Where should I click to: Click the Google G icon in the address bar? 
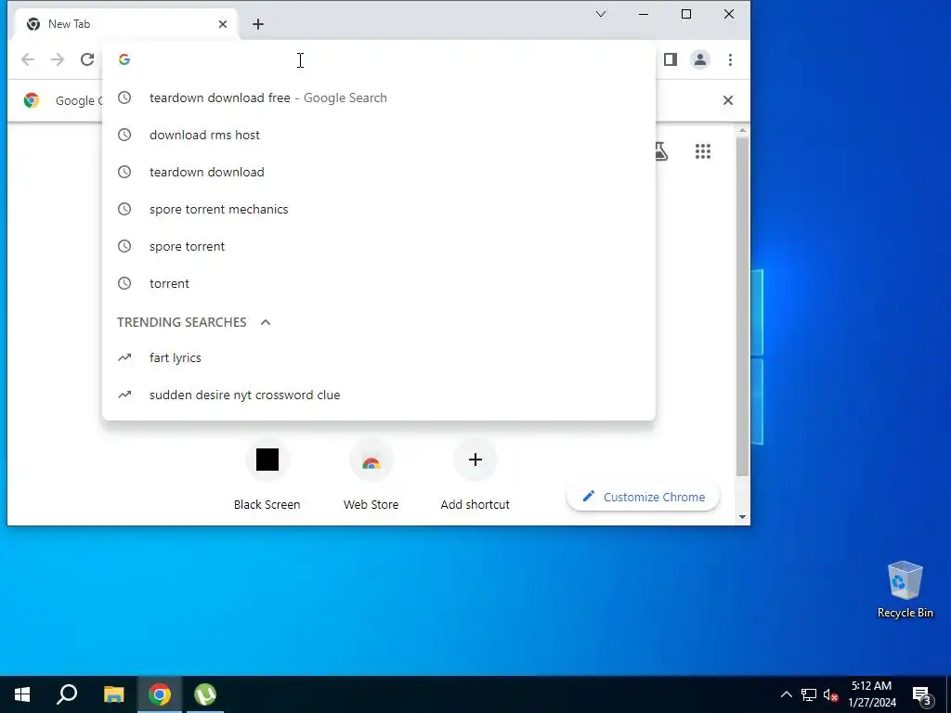click(x=124, y=59)
